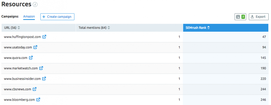Select the Amazon campaign tab

point(29,17)
